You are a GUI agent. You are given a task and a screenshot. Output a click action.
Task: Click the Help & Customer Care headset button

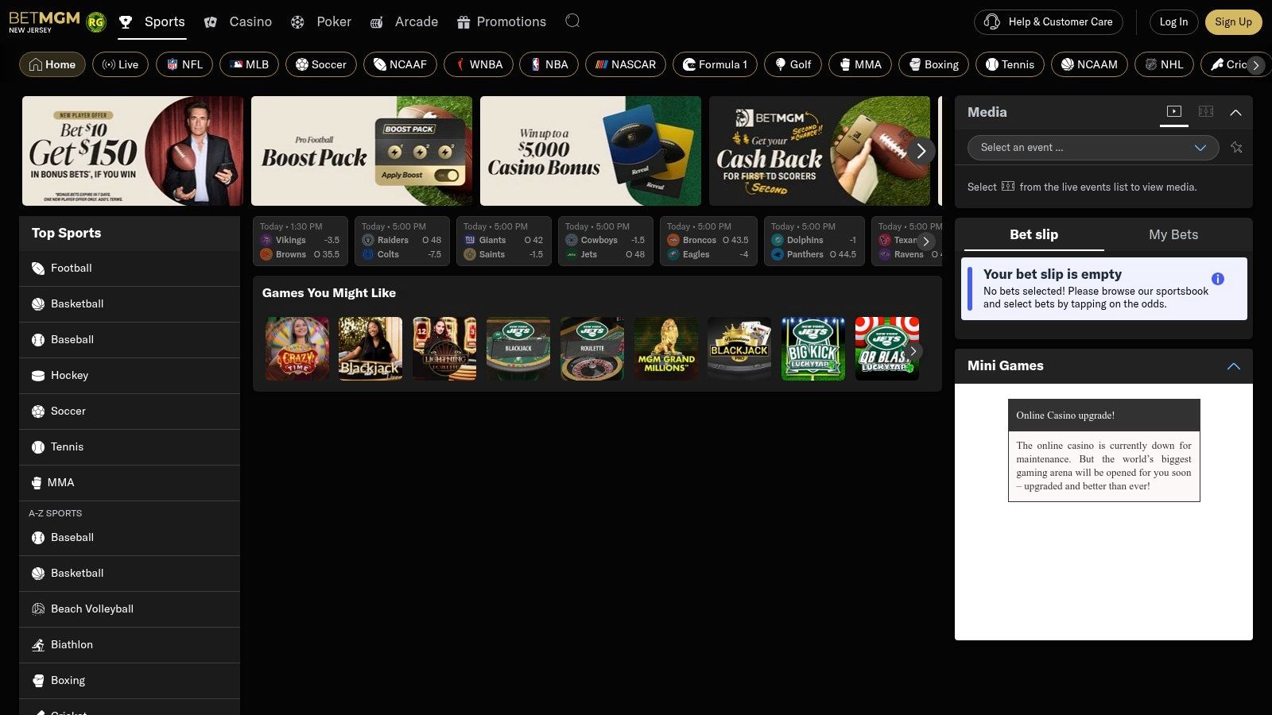pos(1048,22)
